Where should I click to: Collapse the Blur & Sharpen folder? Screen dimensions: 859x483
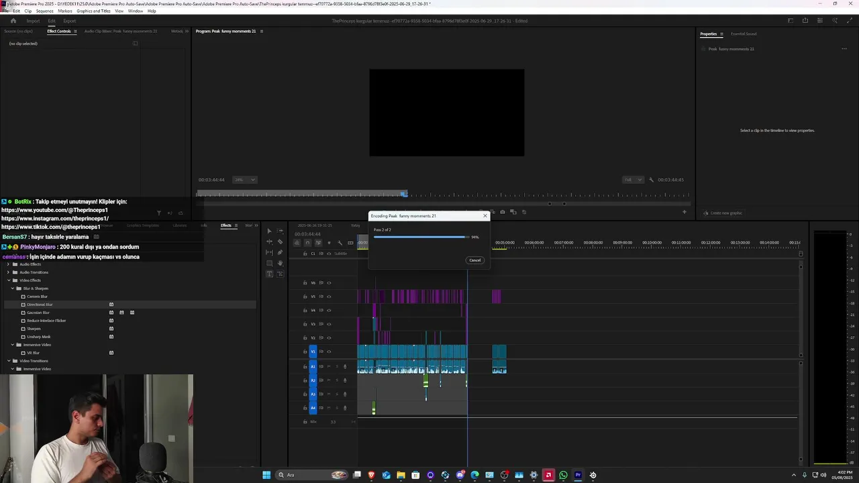(x=12, y=288)
